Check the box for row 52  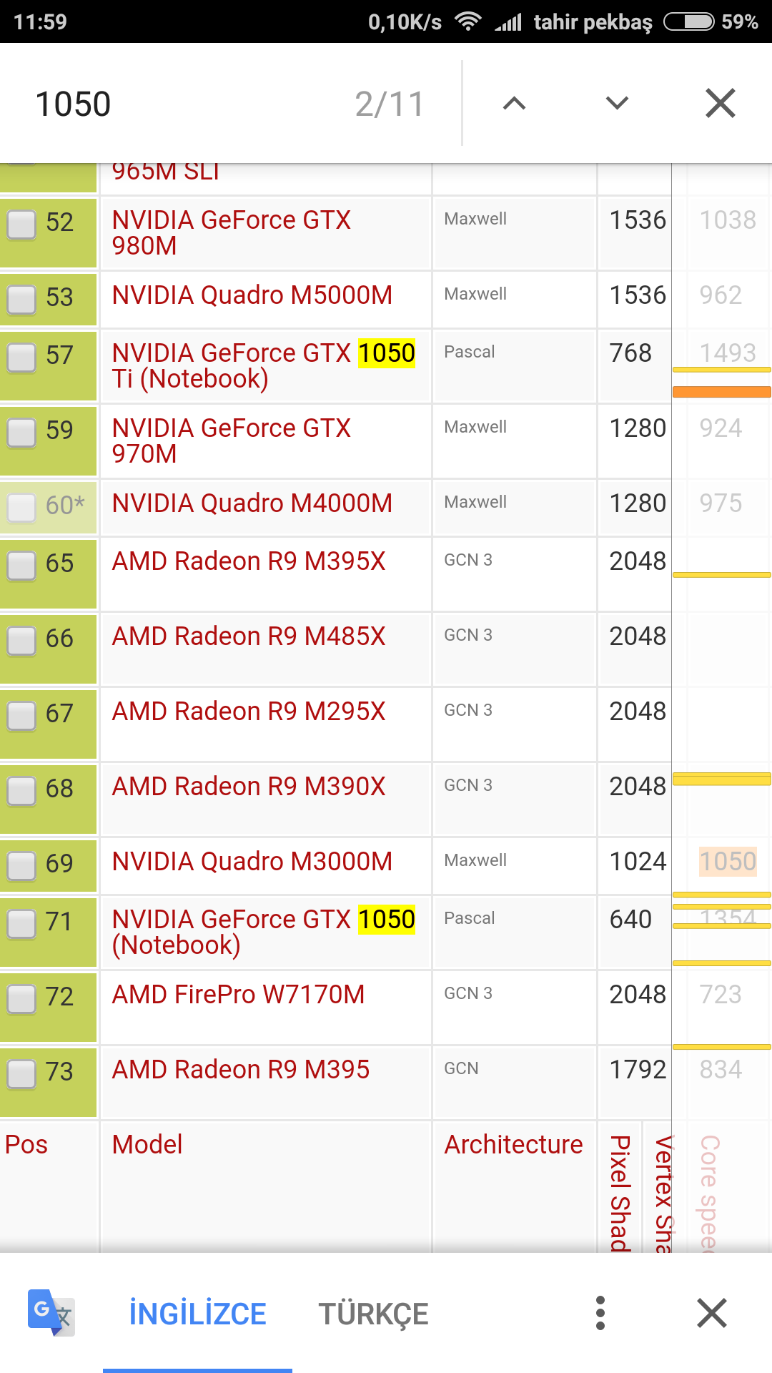[21, 225]
